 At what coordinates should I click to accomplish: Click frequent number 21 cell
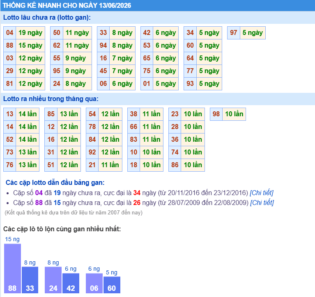pos(92,165)
